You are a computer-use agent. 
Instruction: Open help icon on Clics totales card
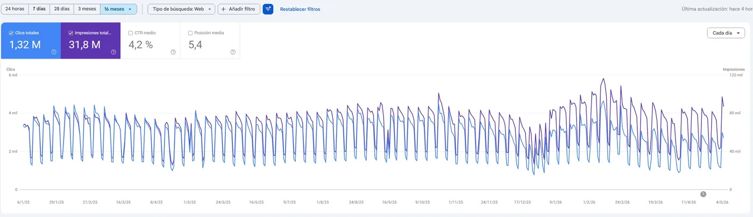[54, 52]
